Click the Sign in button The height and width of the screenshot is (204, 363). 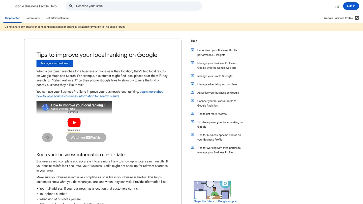tap(351, 6)
